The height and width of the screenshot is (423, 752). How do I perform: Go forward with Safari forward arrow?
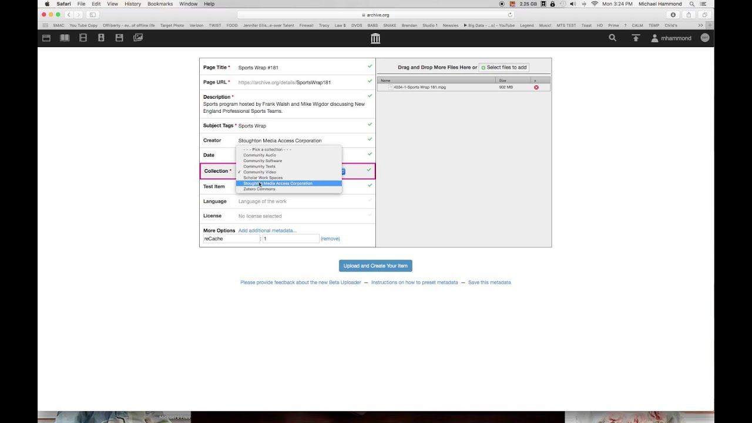[78, 15]
